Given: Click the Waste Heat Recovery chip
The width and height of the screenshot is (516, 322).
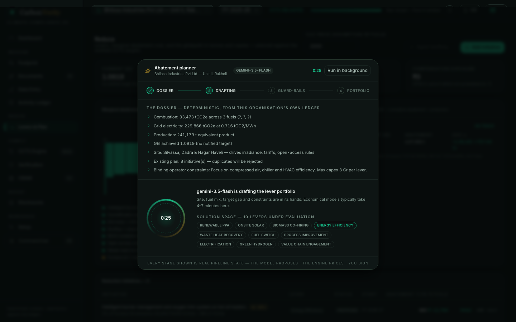Looking at the screenshot, I should [221, 235].
